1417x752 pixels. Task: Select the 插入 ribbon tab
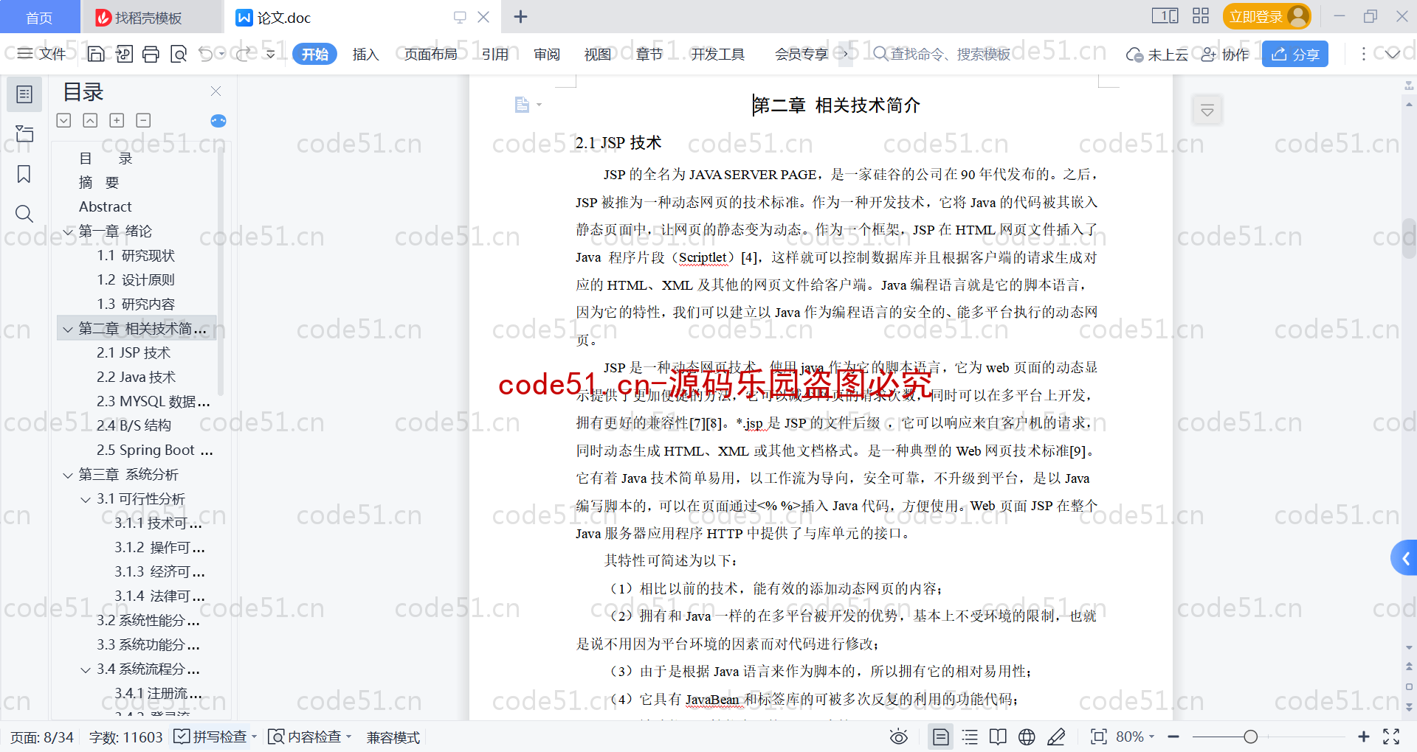click(x=365, y=54)
